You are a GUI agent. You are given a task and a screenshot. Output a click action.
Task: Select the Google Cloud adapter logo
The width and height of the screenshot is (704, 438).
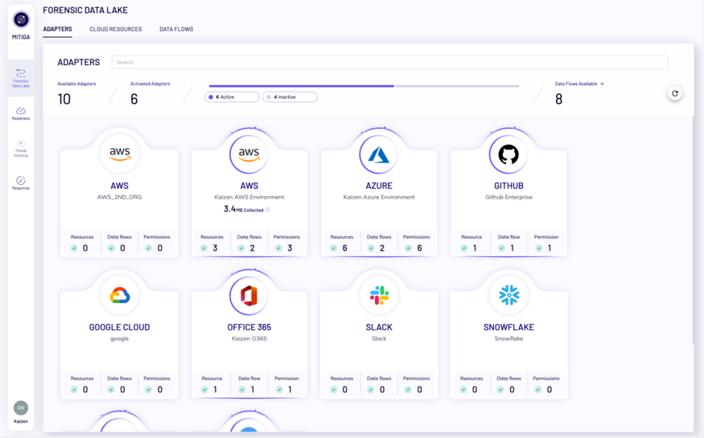coord(119,296)
